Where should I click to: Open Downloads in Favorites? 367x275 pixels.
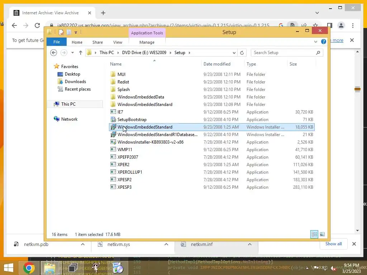coord(75,81)
